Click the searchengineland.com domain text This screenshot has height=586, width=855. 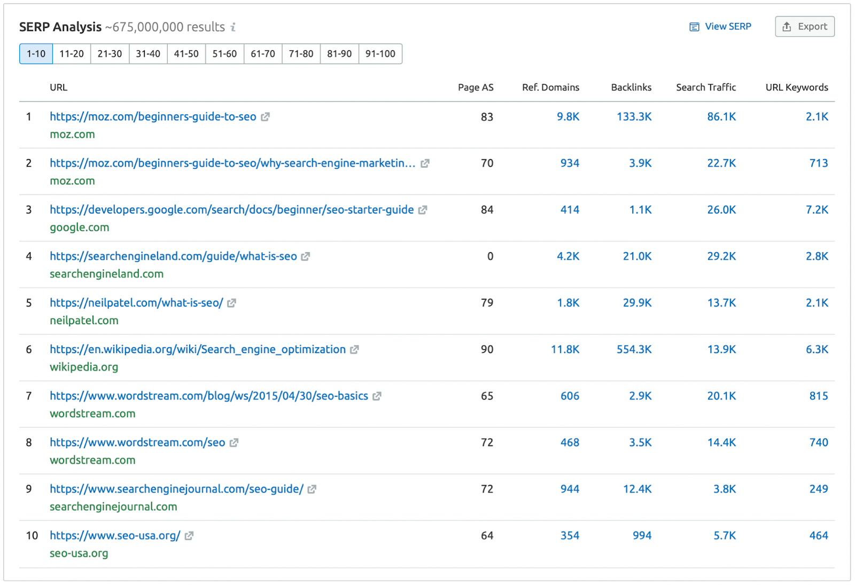(106, 274)
